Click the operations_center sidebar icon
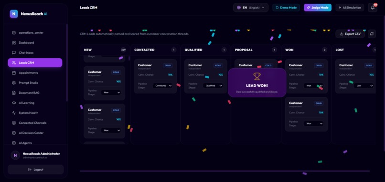Image resolution: width=385 pixels, height=182 pixels. click(14, 32)
